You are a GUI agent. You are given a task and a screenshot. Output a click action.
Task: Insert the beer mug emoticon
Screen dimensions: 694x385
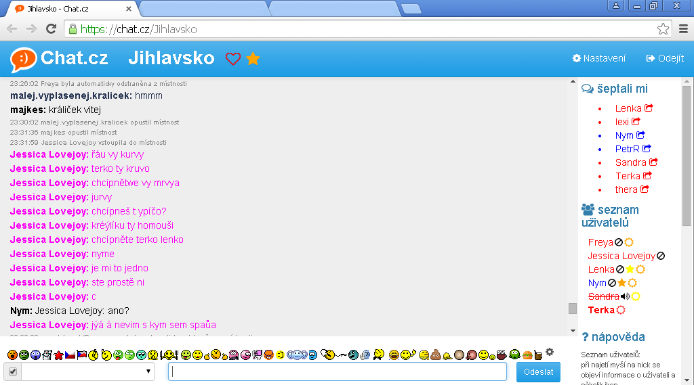(x=538, y=355)
